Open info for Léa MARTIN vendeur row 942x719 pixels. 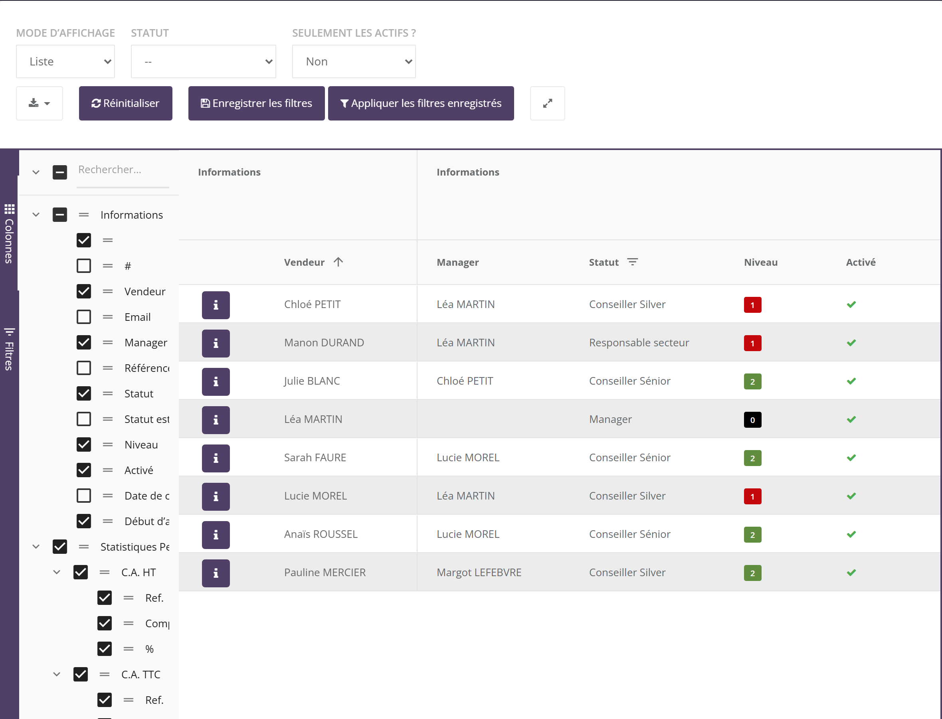pyautogui.click(x=216, y=420)
